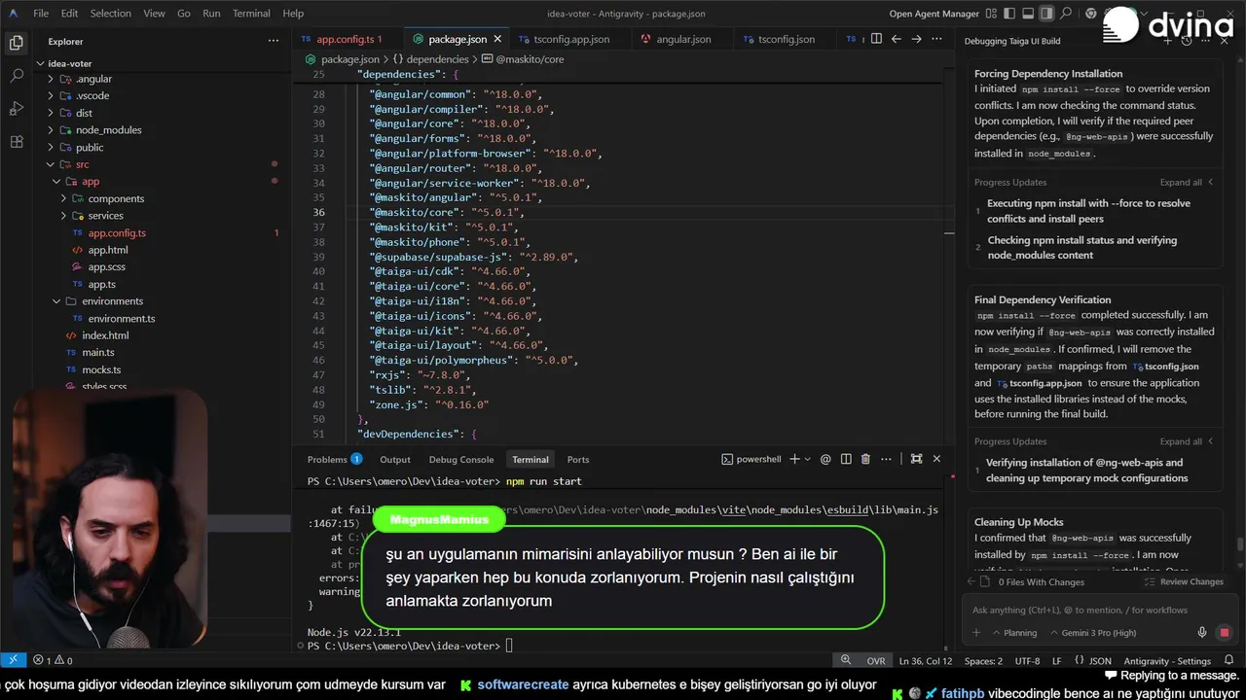Click the JSON language mode indicator
The image size is (1246, 700).
pyautogui.click(x=1099, y=661)
